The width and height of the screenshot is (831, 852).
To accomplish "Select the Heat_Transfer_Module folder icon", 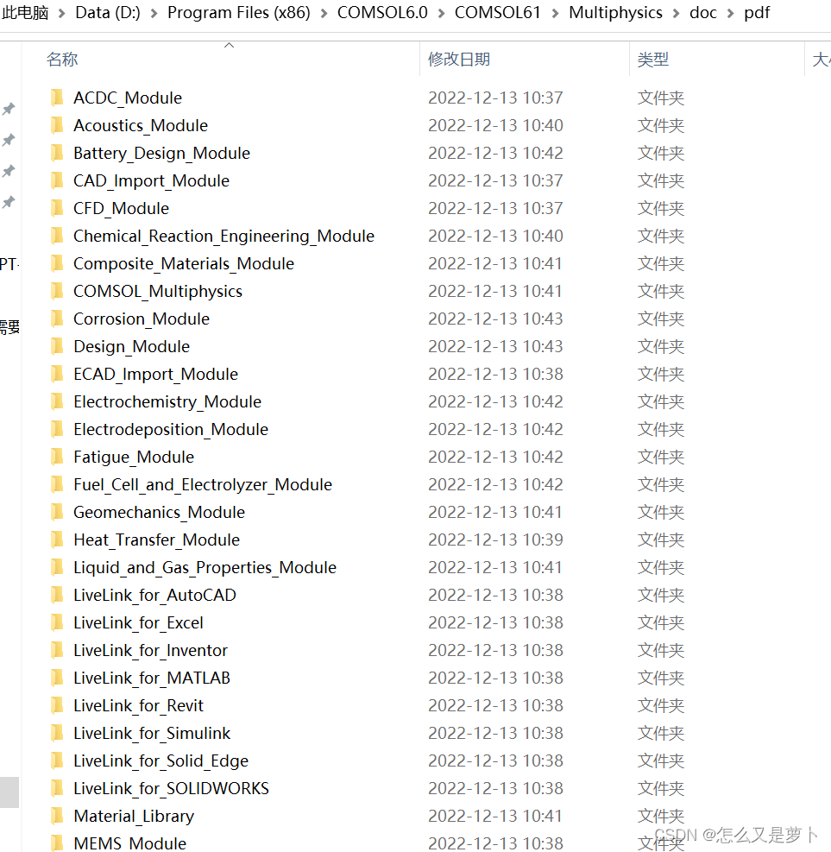I will (57, 540).
